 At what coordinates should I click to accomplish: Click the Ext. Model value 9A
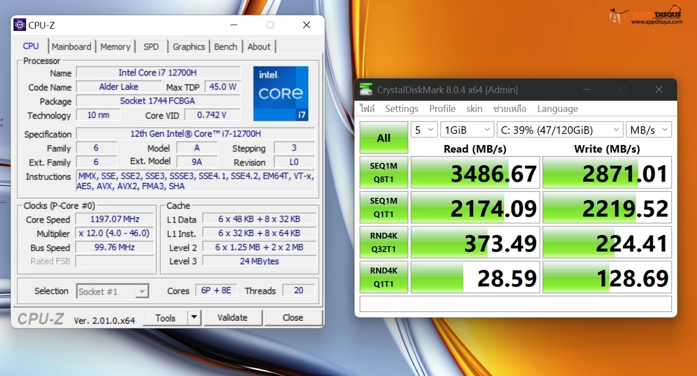coord(197,162)
